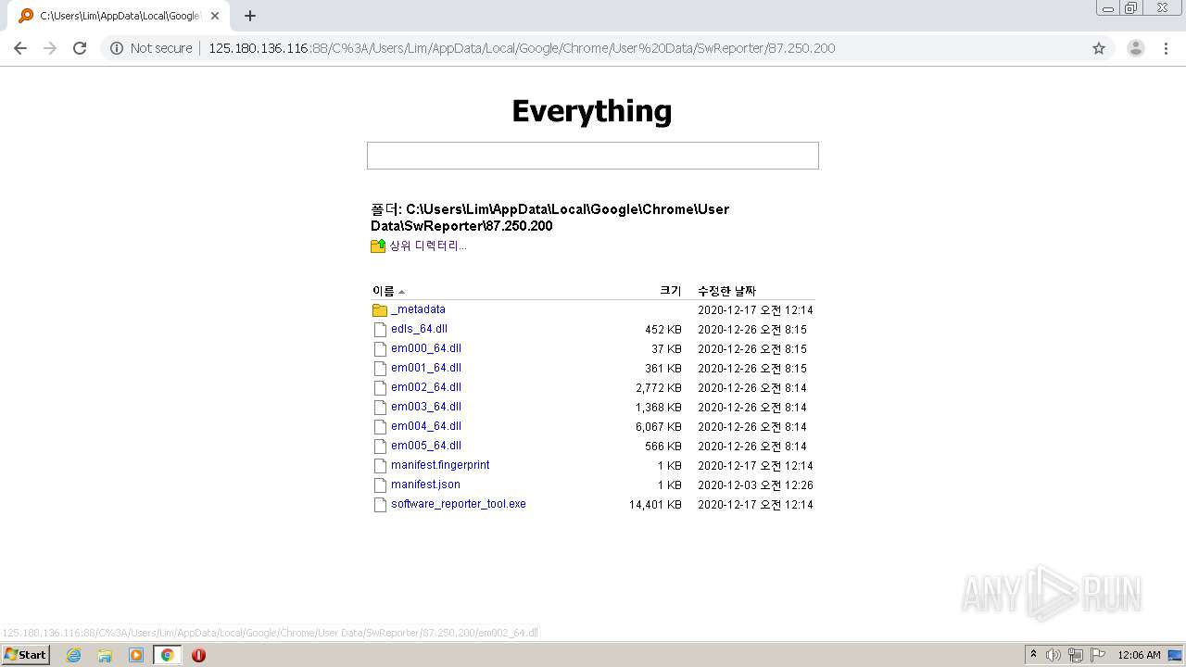
Task: Download software_reporter_tool.exe link
Action: coord(459,504)
